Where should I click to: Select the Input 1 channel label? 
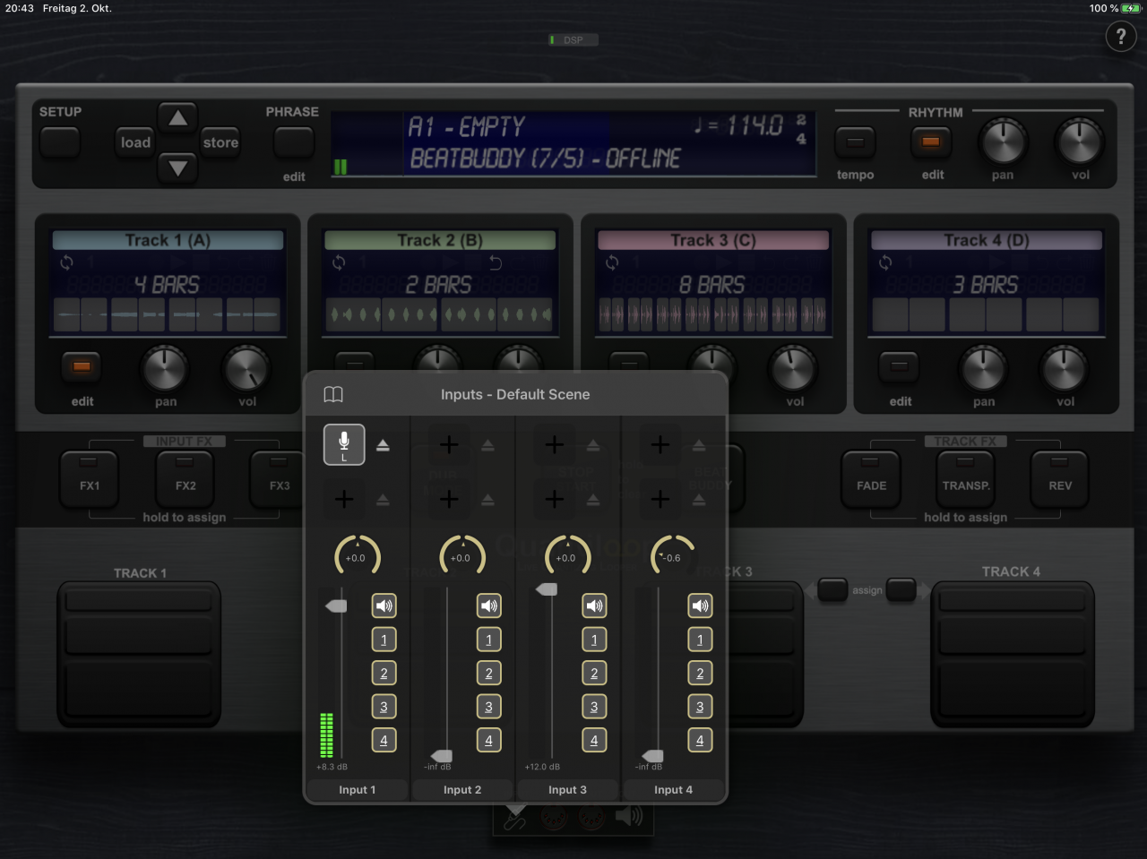click(357, 789)
